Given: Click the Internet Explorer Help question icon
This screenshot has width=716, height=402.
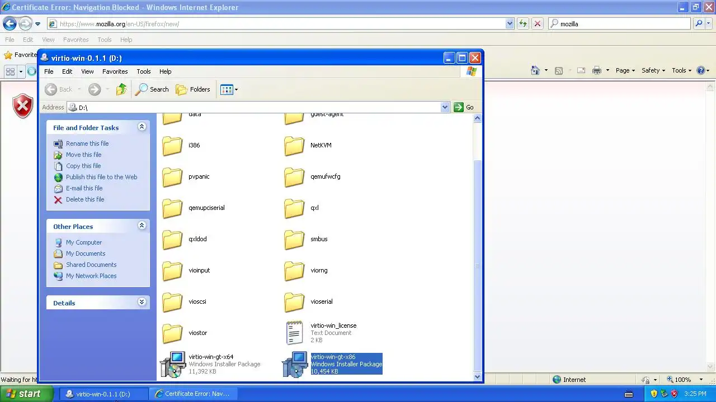Looking at the screenshot, I should click(701, 70).
